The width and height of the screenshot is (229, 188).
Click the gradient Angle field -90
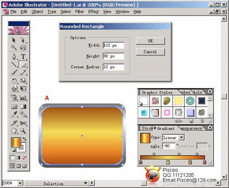[168, 146]
